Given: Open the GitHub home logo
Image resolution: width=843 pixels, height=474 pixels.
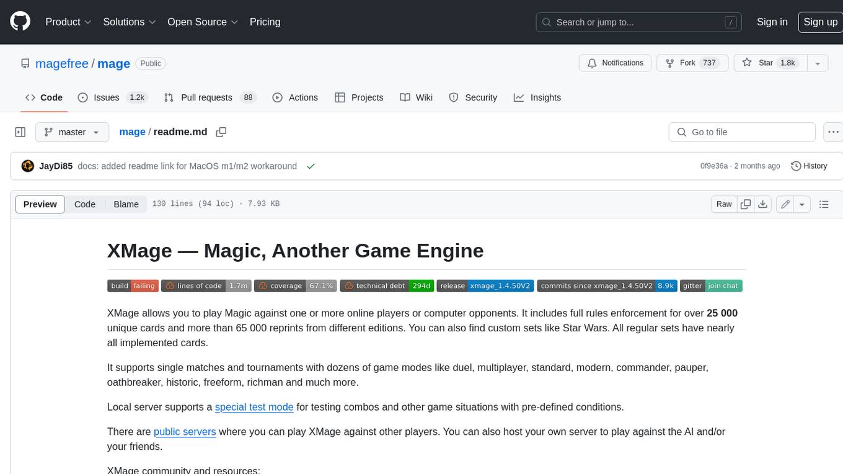Looking at the screenshot, I should (20, 22).
